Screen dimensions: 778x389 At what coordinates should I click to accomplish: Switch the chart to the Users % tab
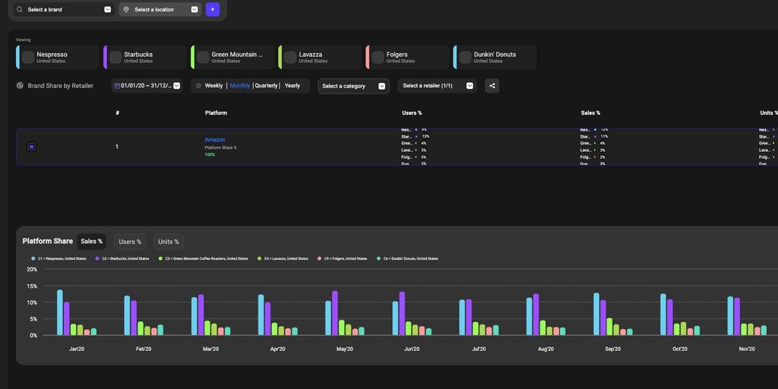[130, 242]
